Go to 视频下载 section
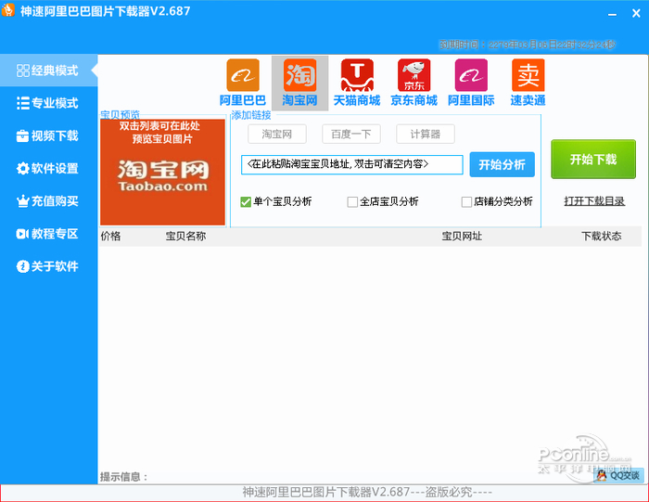 point(48,135)
